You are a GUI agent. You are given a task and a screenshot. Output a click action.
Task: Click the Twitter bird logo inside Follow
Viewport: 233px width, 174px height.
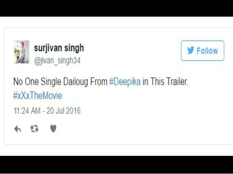coord(191,50)
